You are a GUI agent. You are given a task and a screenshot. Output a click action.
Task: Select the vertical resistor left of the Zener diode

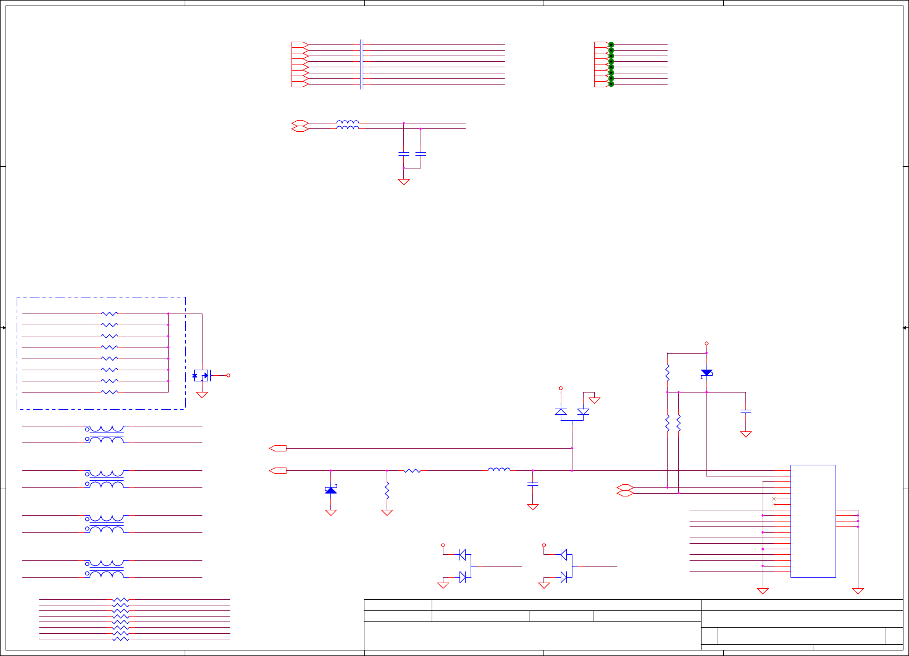tap(667, 372)
